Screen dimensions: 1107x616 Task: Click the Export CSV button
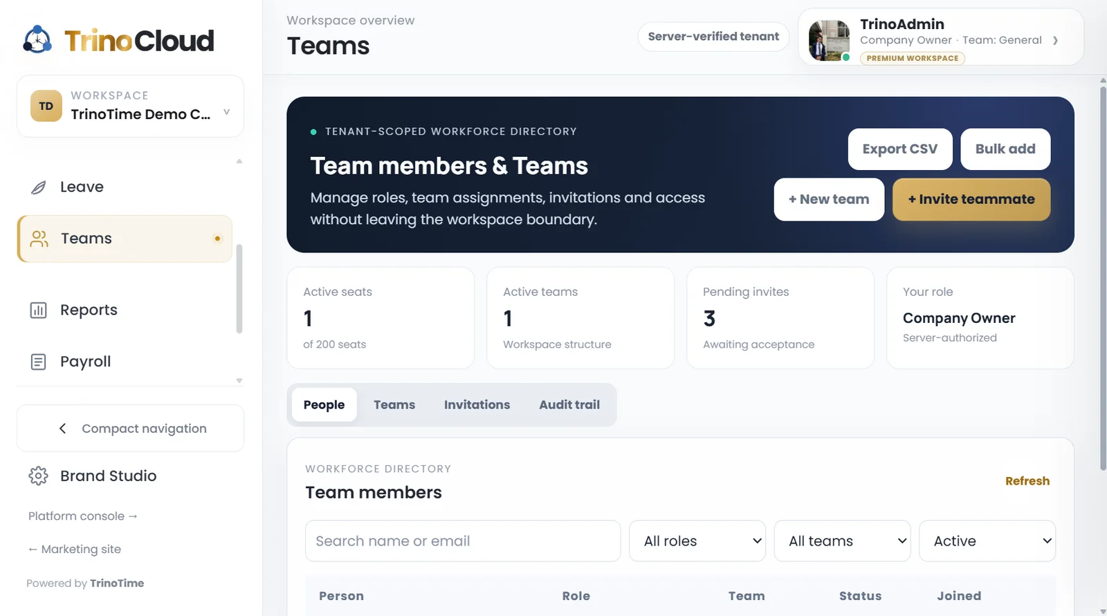point(900,149)
